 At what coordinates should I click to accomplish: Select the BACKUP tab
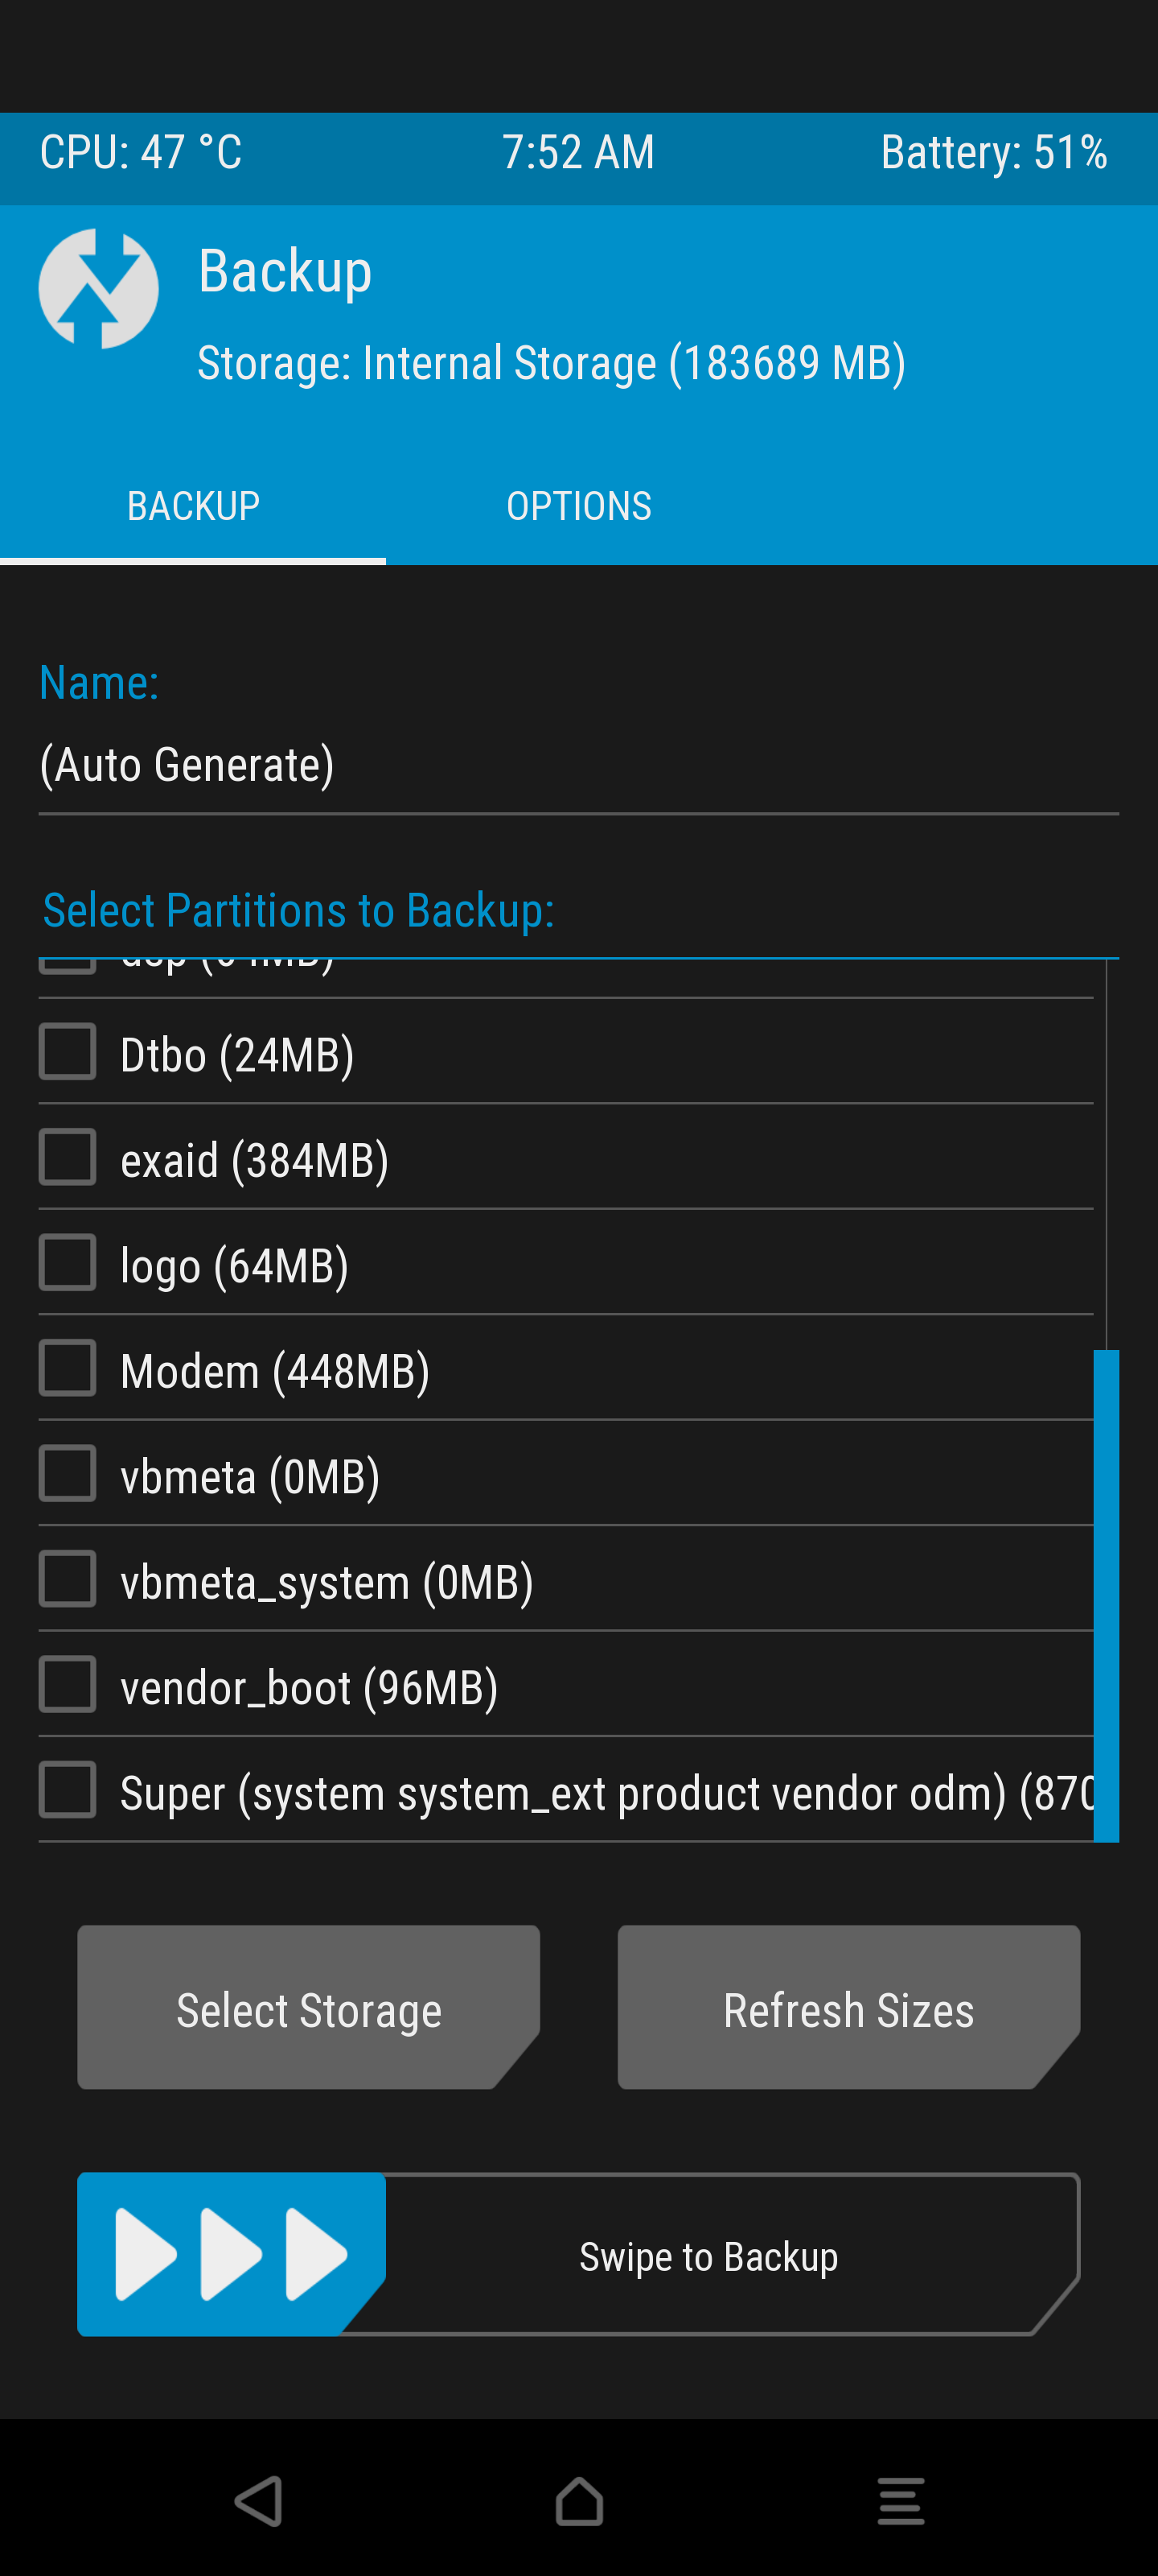click(x=193, y=506)
